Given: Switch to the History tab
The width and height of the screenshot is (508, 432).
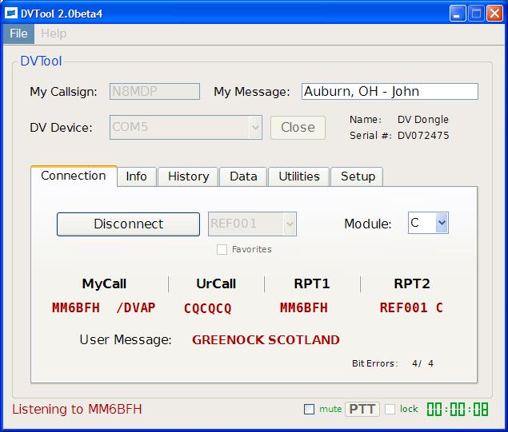Looking at the screenshot, I should 188,177.
